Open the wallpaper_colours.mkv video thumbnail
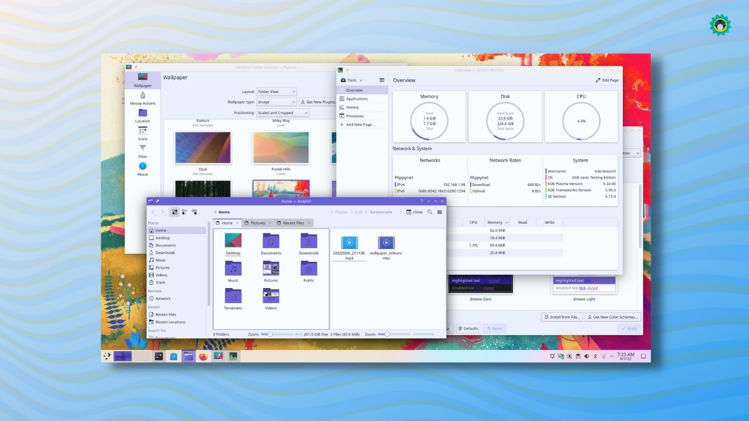The height and width of the screenshot is (421, 749). pyautogui.click(x=386, y=244)
